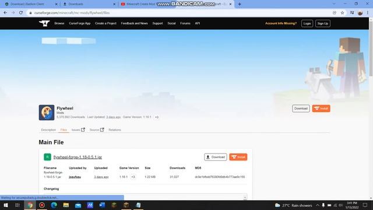Viewport: 373px width, 210px height.
Task: Click Account Info Missing? notice
Action: coord(281,23)
